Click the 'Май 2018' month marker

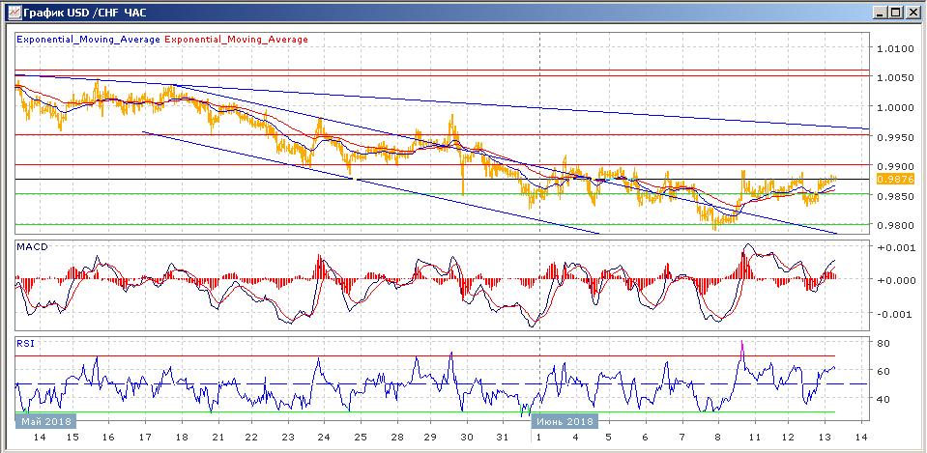(44, 421)
